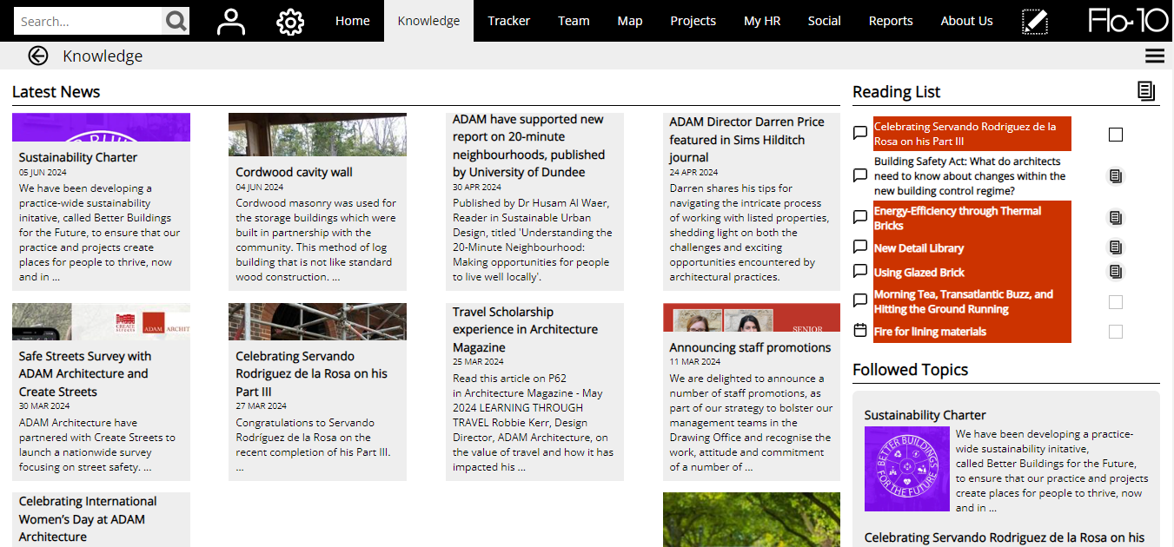Go back using the arrow icon
The width and height of the screenshot is (1174, 547).
(37, 56)
